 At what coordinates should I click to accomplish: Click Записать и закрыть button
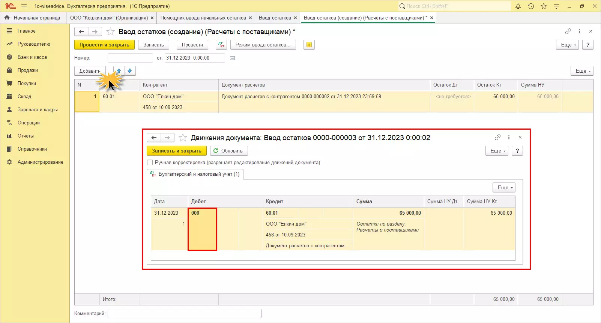click(x=177, y=151)
